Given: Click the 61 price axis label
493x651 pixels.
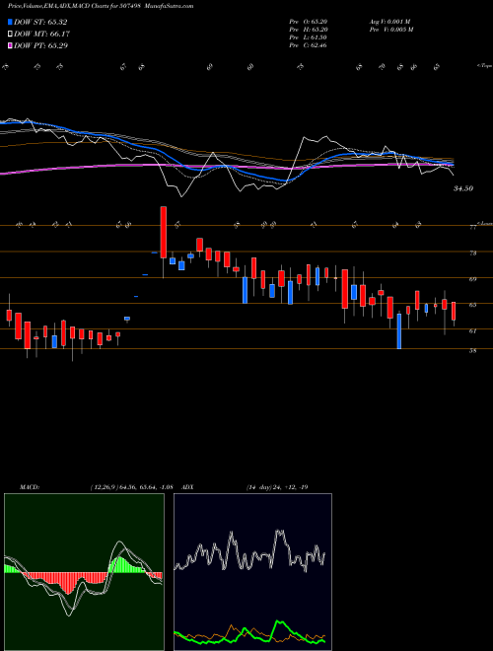Looking at the screenshot, I should (472, 330).
